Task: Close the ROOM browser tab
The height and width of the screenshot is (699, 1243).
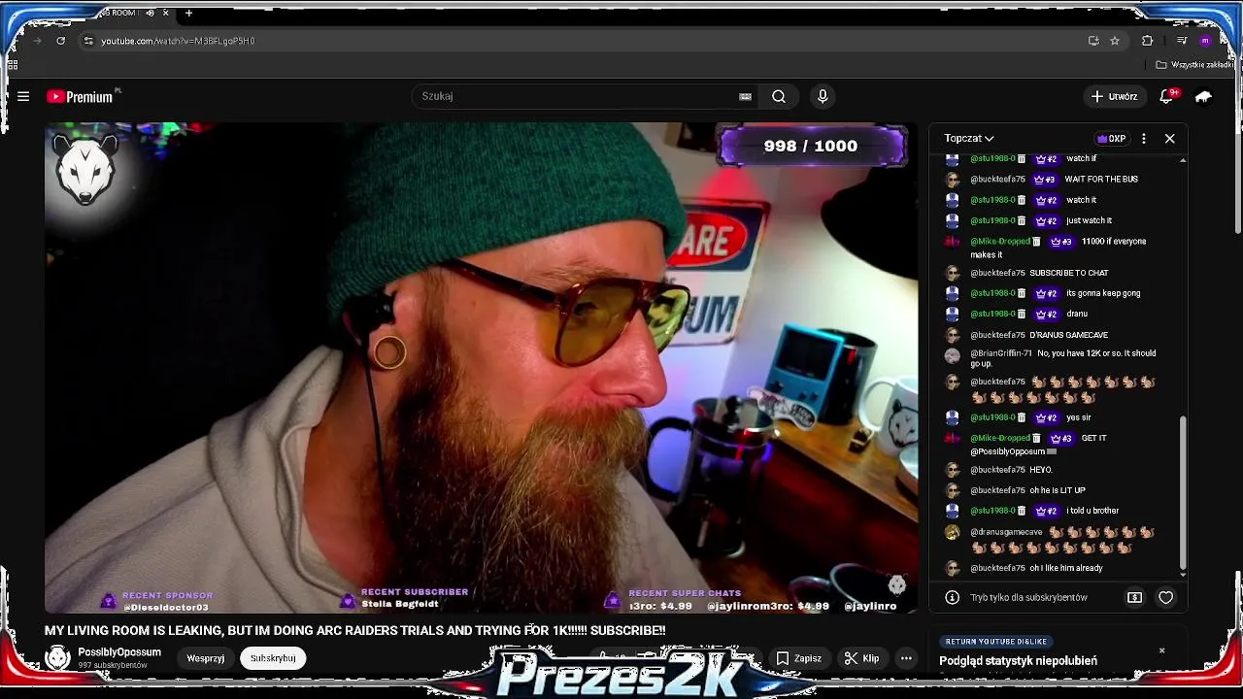Action: pos(165,13)
